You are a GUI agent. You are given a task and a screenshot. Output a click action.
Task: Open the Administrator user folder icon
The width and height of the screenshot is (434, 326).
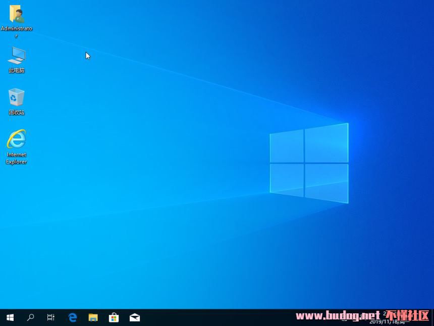[x=16, y=14]
